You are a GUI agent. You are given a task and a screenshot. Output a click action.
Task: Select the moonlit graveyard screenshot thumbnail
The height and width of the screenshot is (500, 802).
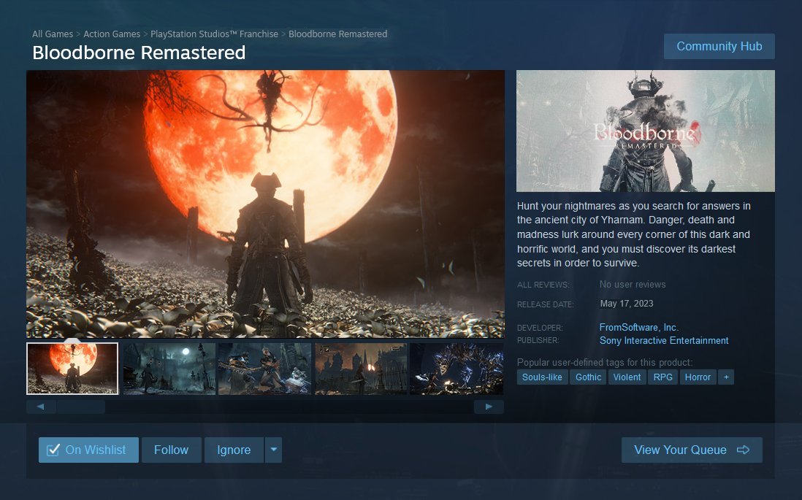tap(169, 369)
